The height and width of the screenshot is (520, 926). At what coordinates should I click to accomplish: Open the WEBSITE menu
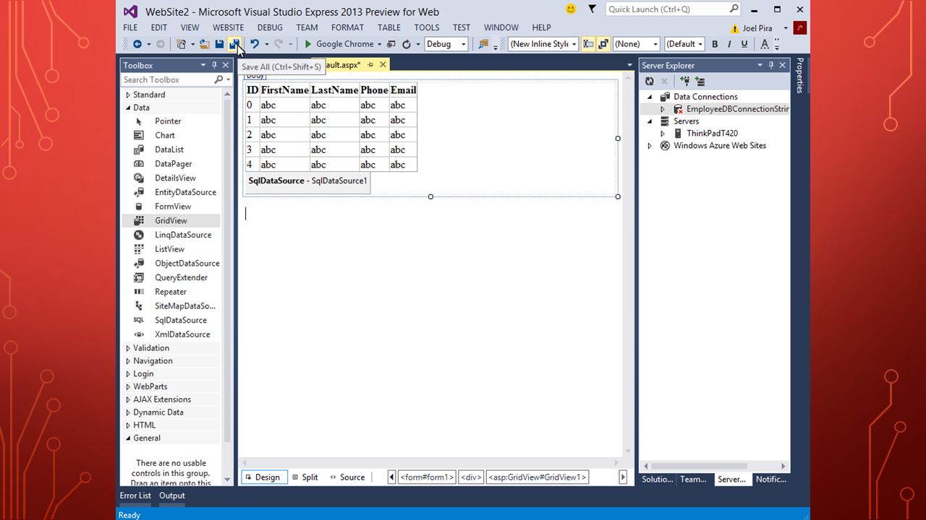[x=228, y=27]
